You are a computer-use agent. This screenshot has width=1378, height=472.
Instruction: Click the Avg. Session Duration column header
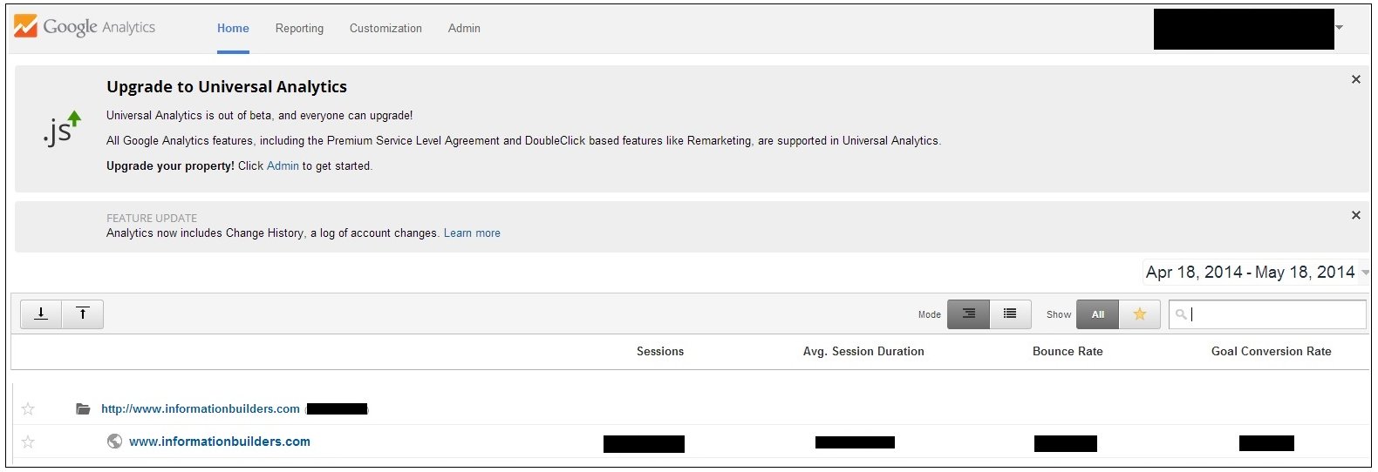pyautogui.click(x=863, y=351)
